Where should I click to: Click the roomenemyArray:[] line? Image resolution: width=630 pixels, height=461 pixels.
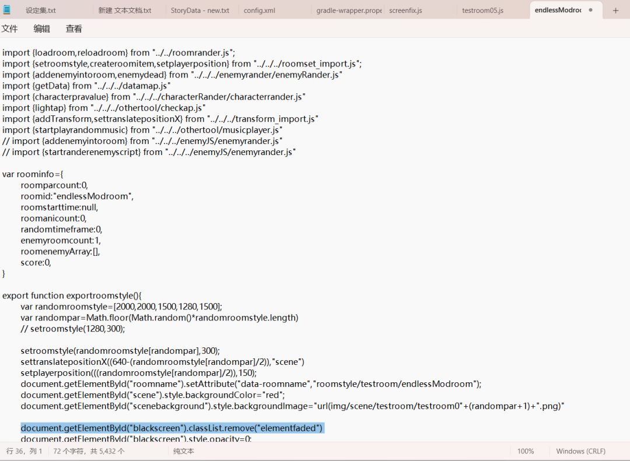point(60,251)
